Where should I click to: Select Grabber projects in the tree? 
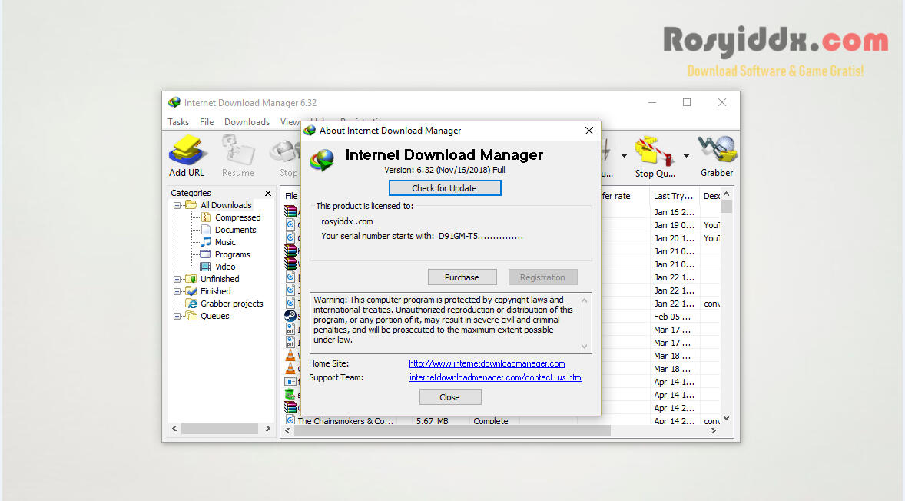coord(231,304)
